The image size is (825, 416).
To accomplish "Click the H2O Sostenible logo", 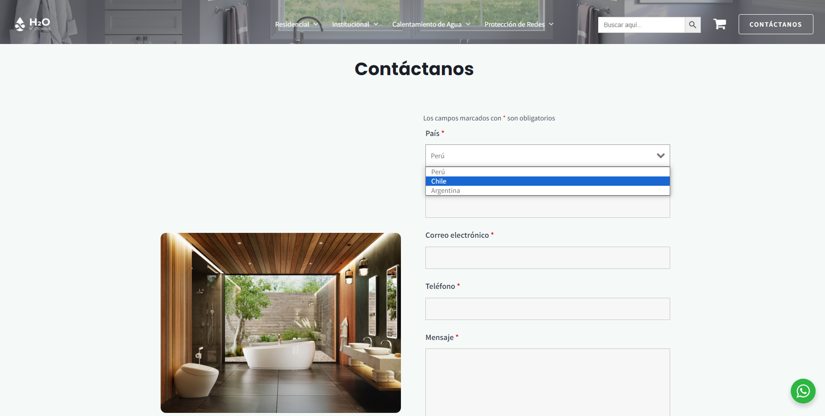I will coord(32,24).
